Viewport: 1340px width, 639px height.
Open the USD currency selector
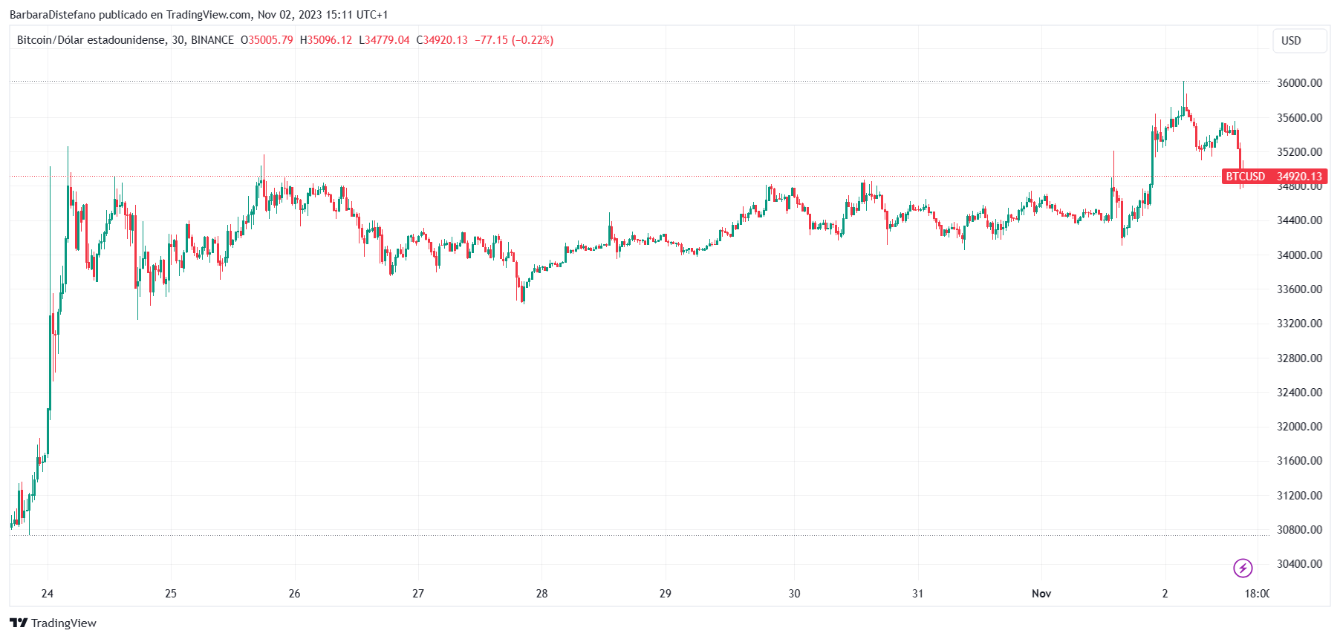pos(1298,41)
